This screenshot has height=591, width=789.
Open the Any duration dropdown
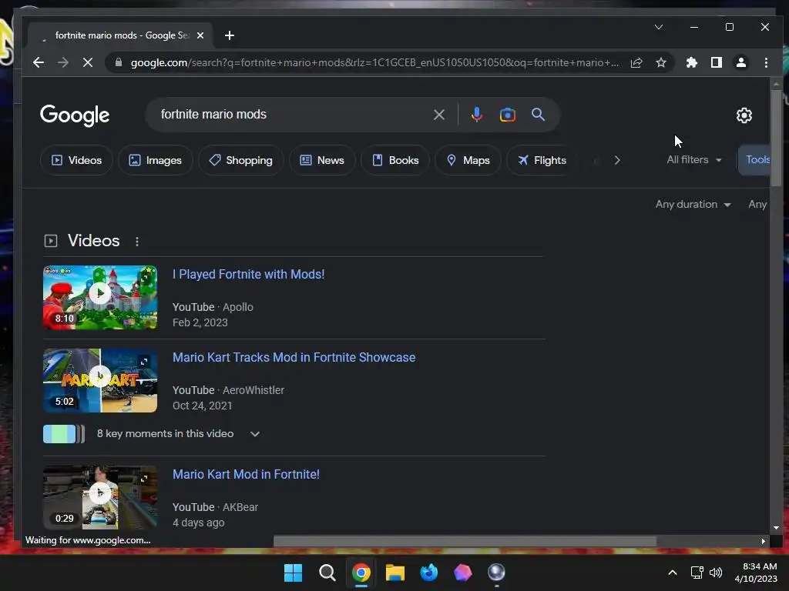693,205
